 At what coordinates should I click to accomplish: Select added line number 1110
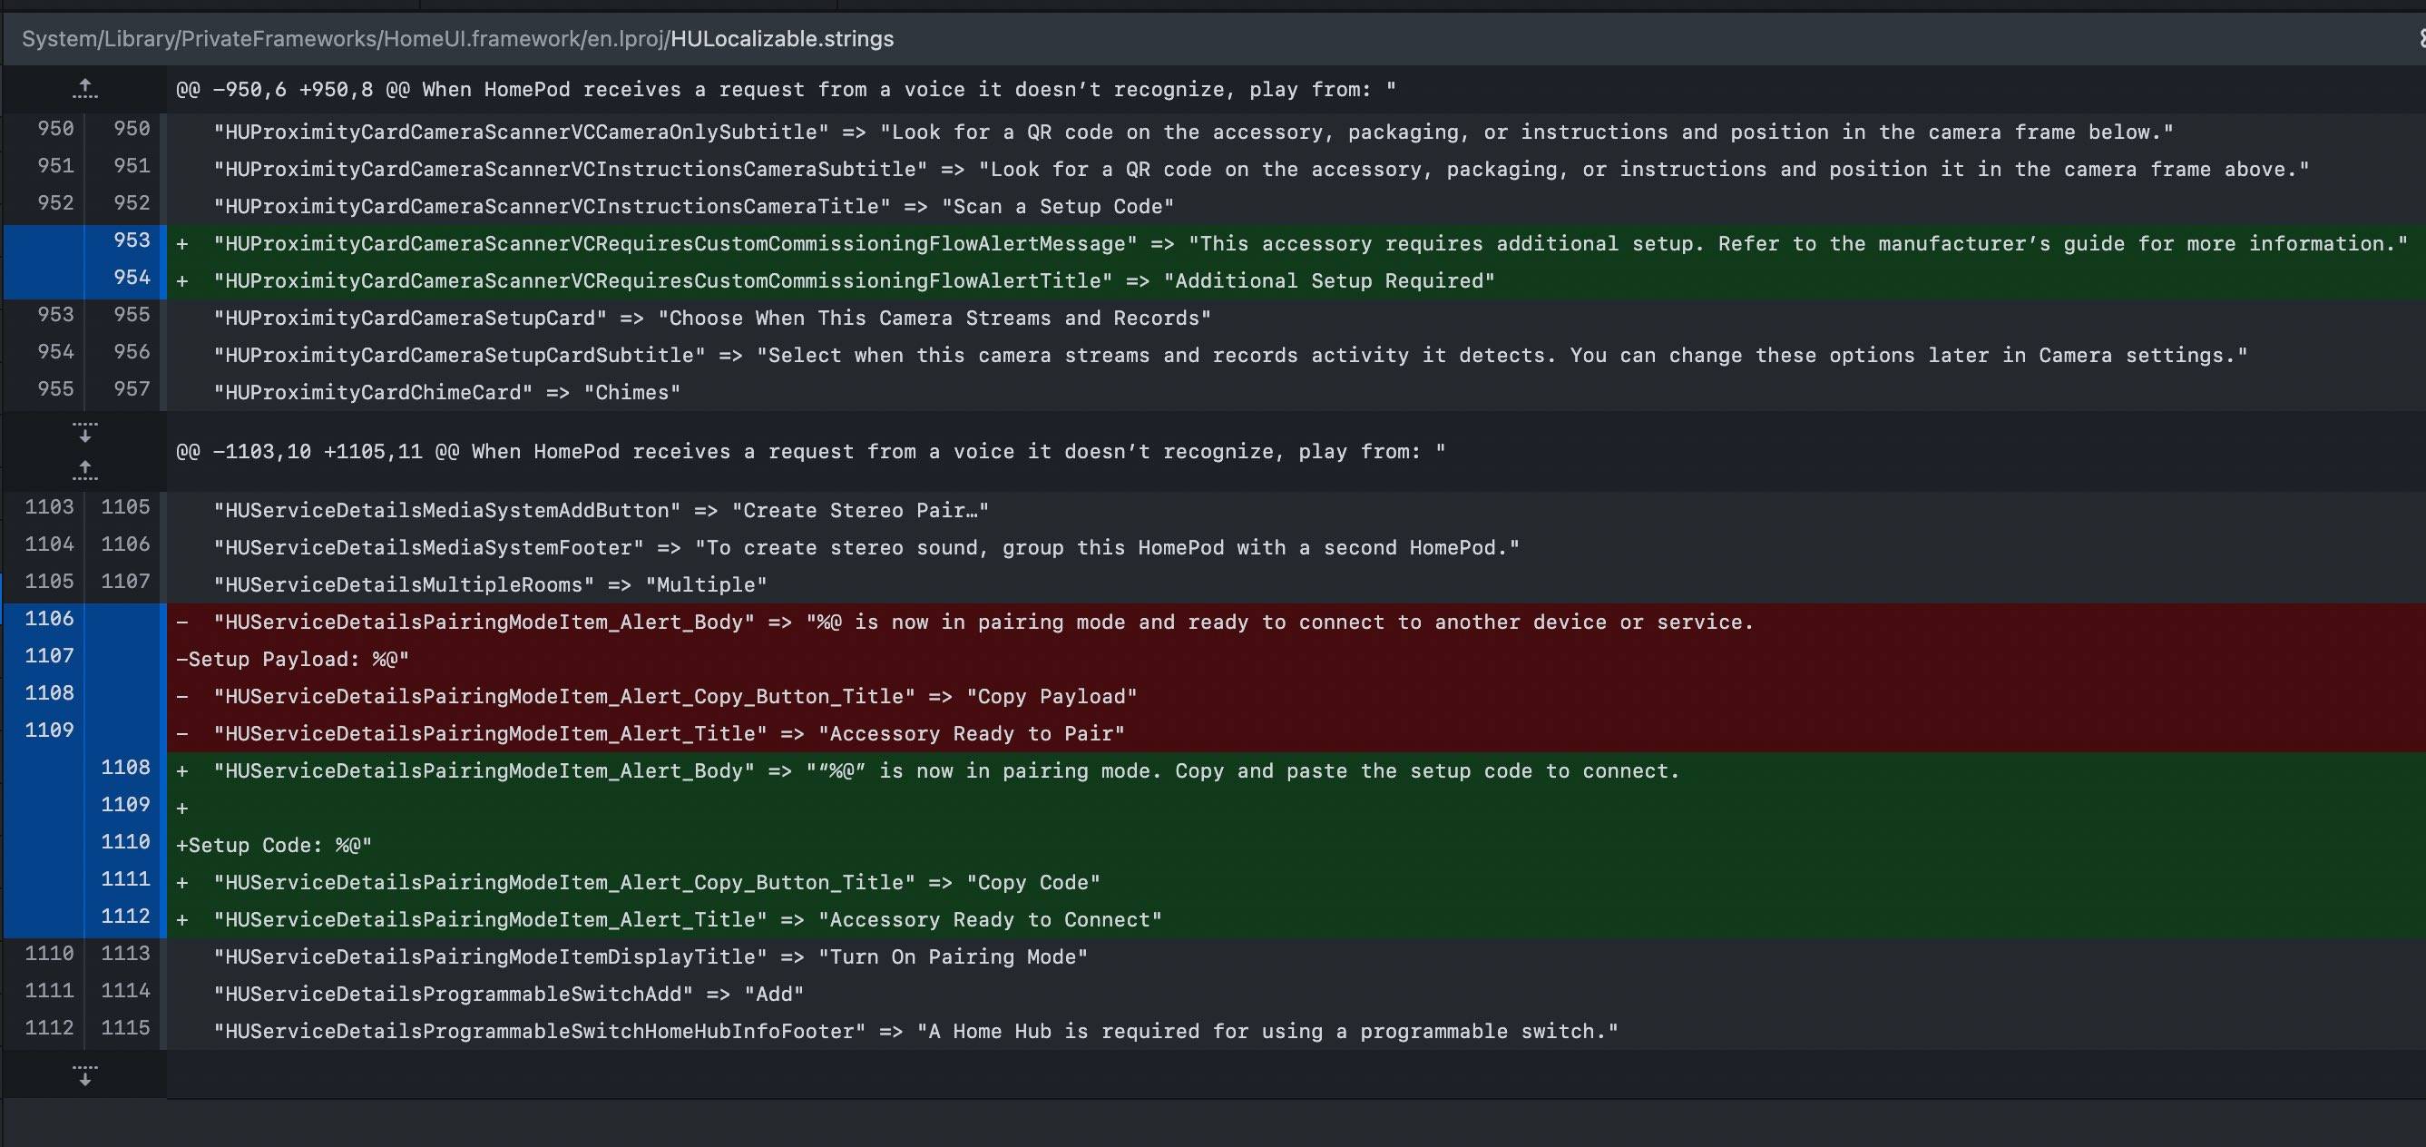[x=125, y=842]
